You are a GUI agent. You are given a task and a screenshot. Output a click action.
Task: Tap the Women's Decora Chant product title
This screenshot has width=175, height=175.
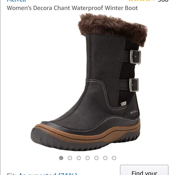(72, 8)
